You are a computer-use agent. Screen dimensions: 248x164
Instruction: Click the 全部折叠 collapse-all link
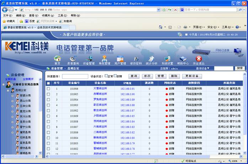pos(10,79)
